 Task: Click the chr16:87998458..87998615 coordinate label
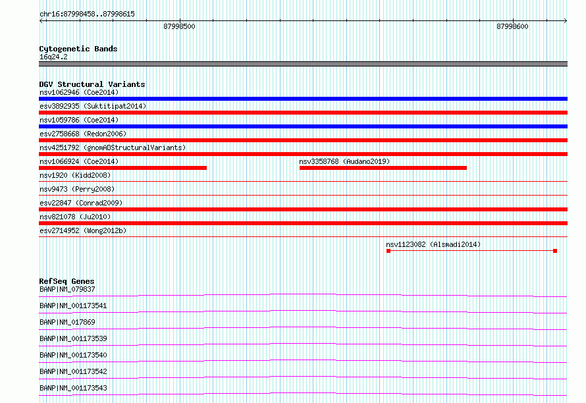pyautogui.click(x=87, y=14)
